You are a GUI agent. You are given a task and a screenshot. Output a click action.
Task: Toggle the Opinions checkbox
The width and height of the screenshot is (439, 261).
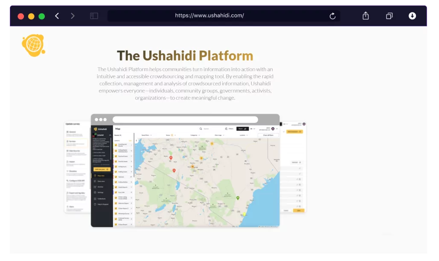116,177
